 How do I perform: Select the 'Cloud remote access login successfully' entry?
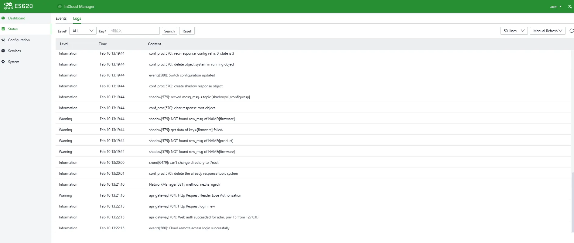pos(313,228)
